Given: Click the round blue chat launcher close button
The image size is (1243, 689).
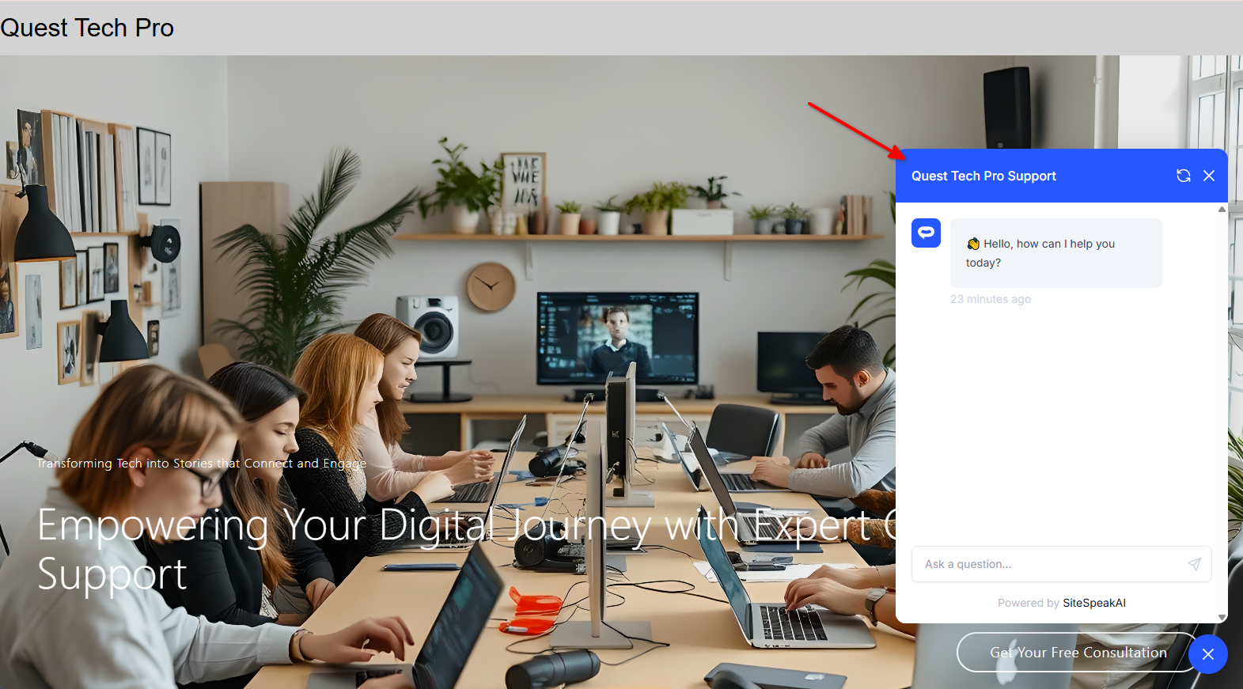Looking at the screenshot, I should click(1208, 654).
